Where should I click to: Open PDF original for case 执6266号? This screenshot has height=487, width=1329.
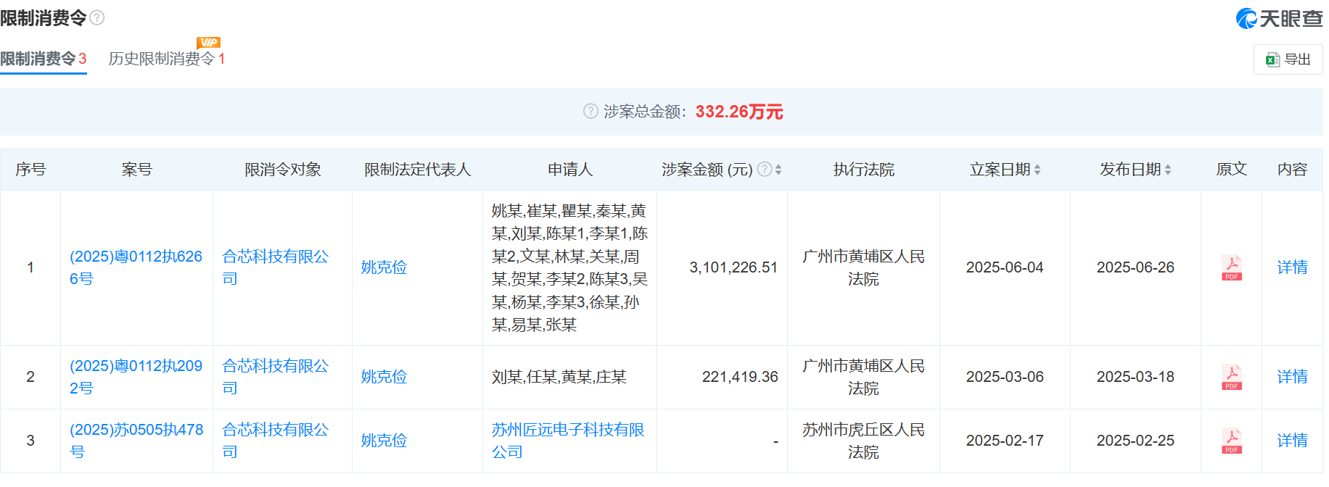(x=1231, y=267)
